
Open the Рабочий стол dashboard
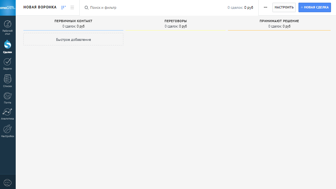tap(8, 27)
